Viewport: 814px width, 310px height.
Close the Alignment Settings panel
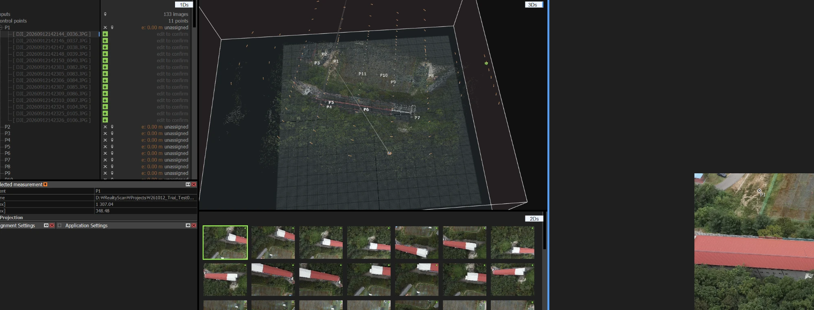coord(52,225)
